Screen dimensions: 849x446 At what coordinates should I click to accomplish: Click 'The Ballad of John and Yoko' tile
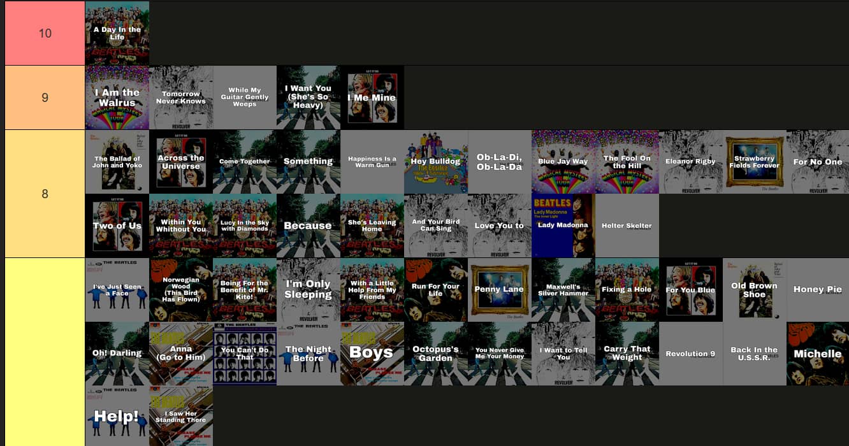[117, 162]
